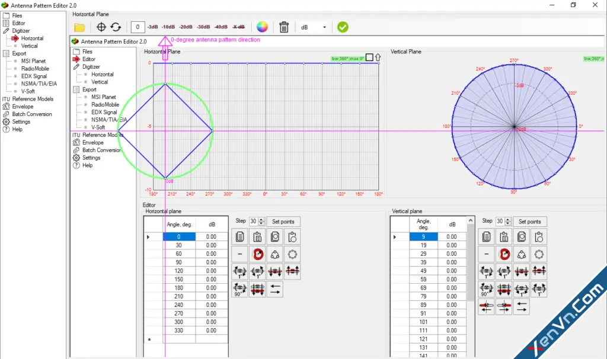The image size is (607, 359).
Task: Decrease Step value in Vertical plane spinner
Action: click(x=508, y=223)
